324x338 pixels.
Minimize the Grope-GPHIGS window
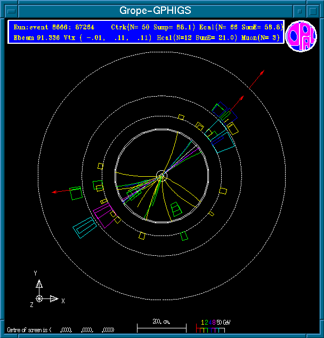(x=301, y=10)
